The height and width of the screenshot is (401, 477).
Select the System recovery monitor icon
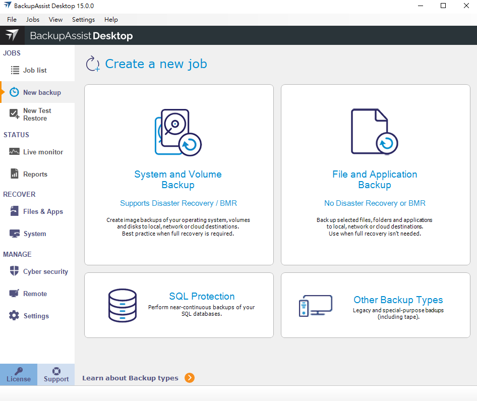coord(15,234)
